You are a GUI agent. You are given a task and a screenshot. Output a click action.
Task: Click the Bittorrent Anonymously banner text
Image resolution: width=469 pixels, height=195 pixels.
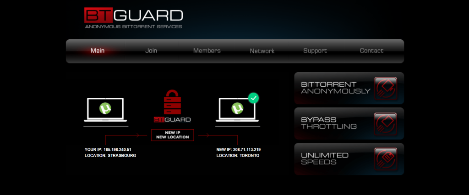pyautogui.click(x=336, y=88)
